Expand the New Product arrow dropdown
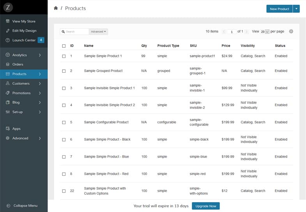 (296, 9)
